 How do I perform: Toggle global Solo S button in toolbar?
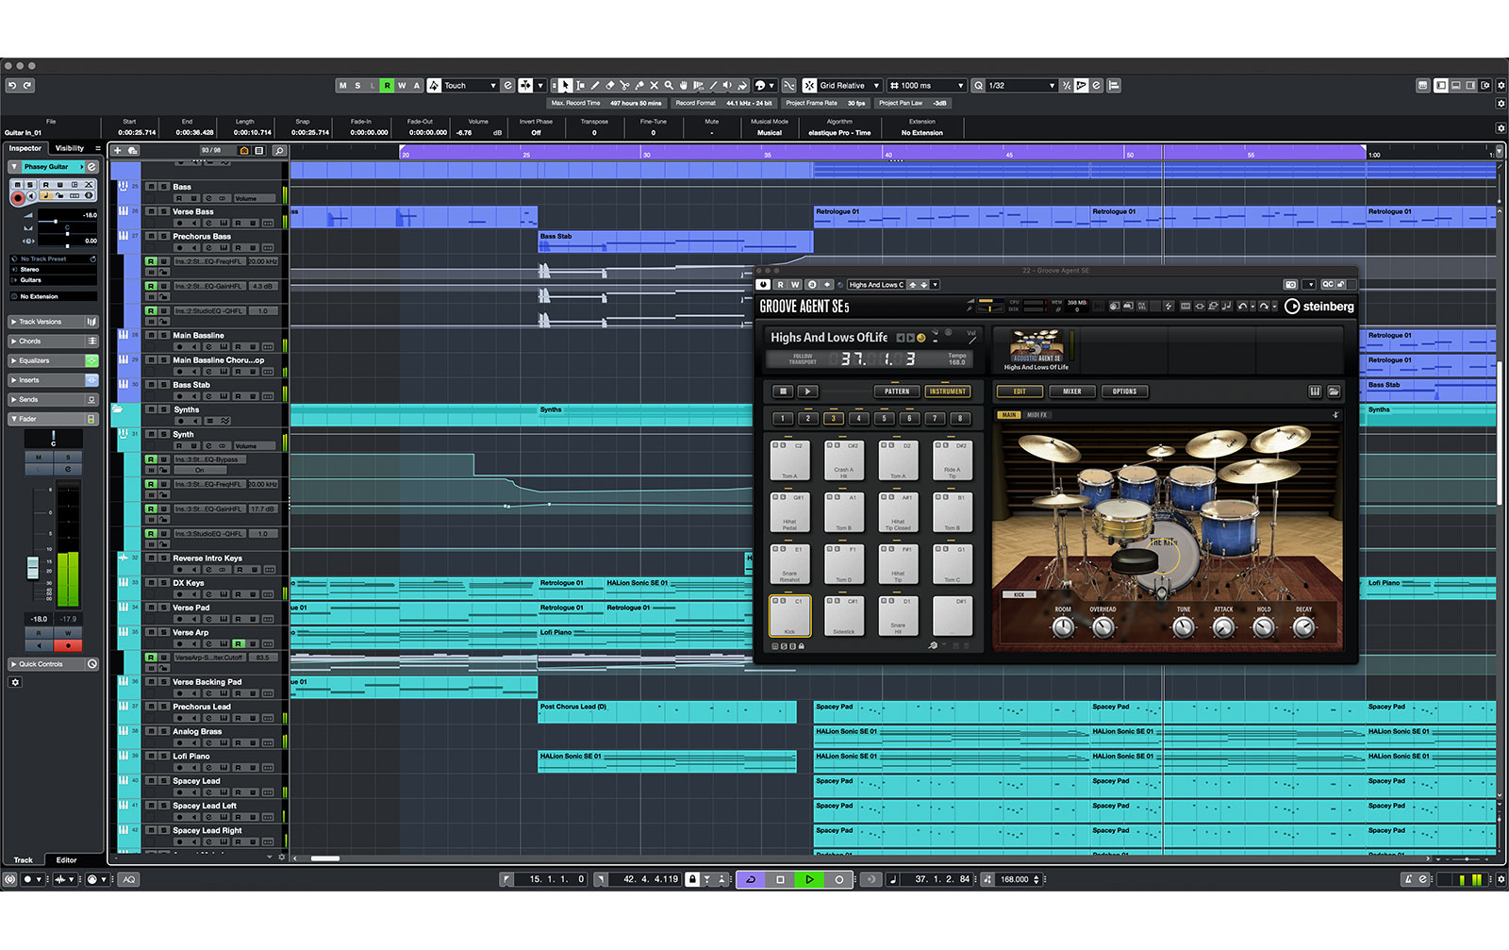point(357,85)
